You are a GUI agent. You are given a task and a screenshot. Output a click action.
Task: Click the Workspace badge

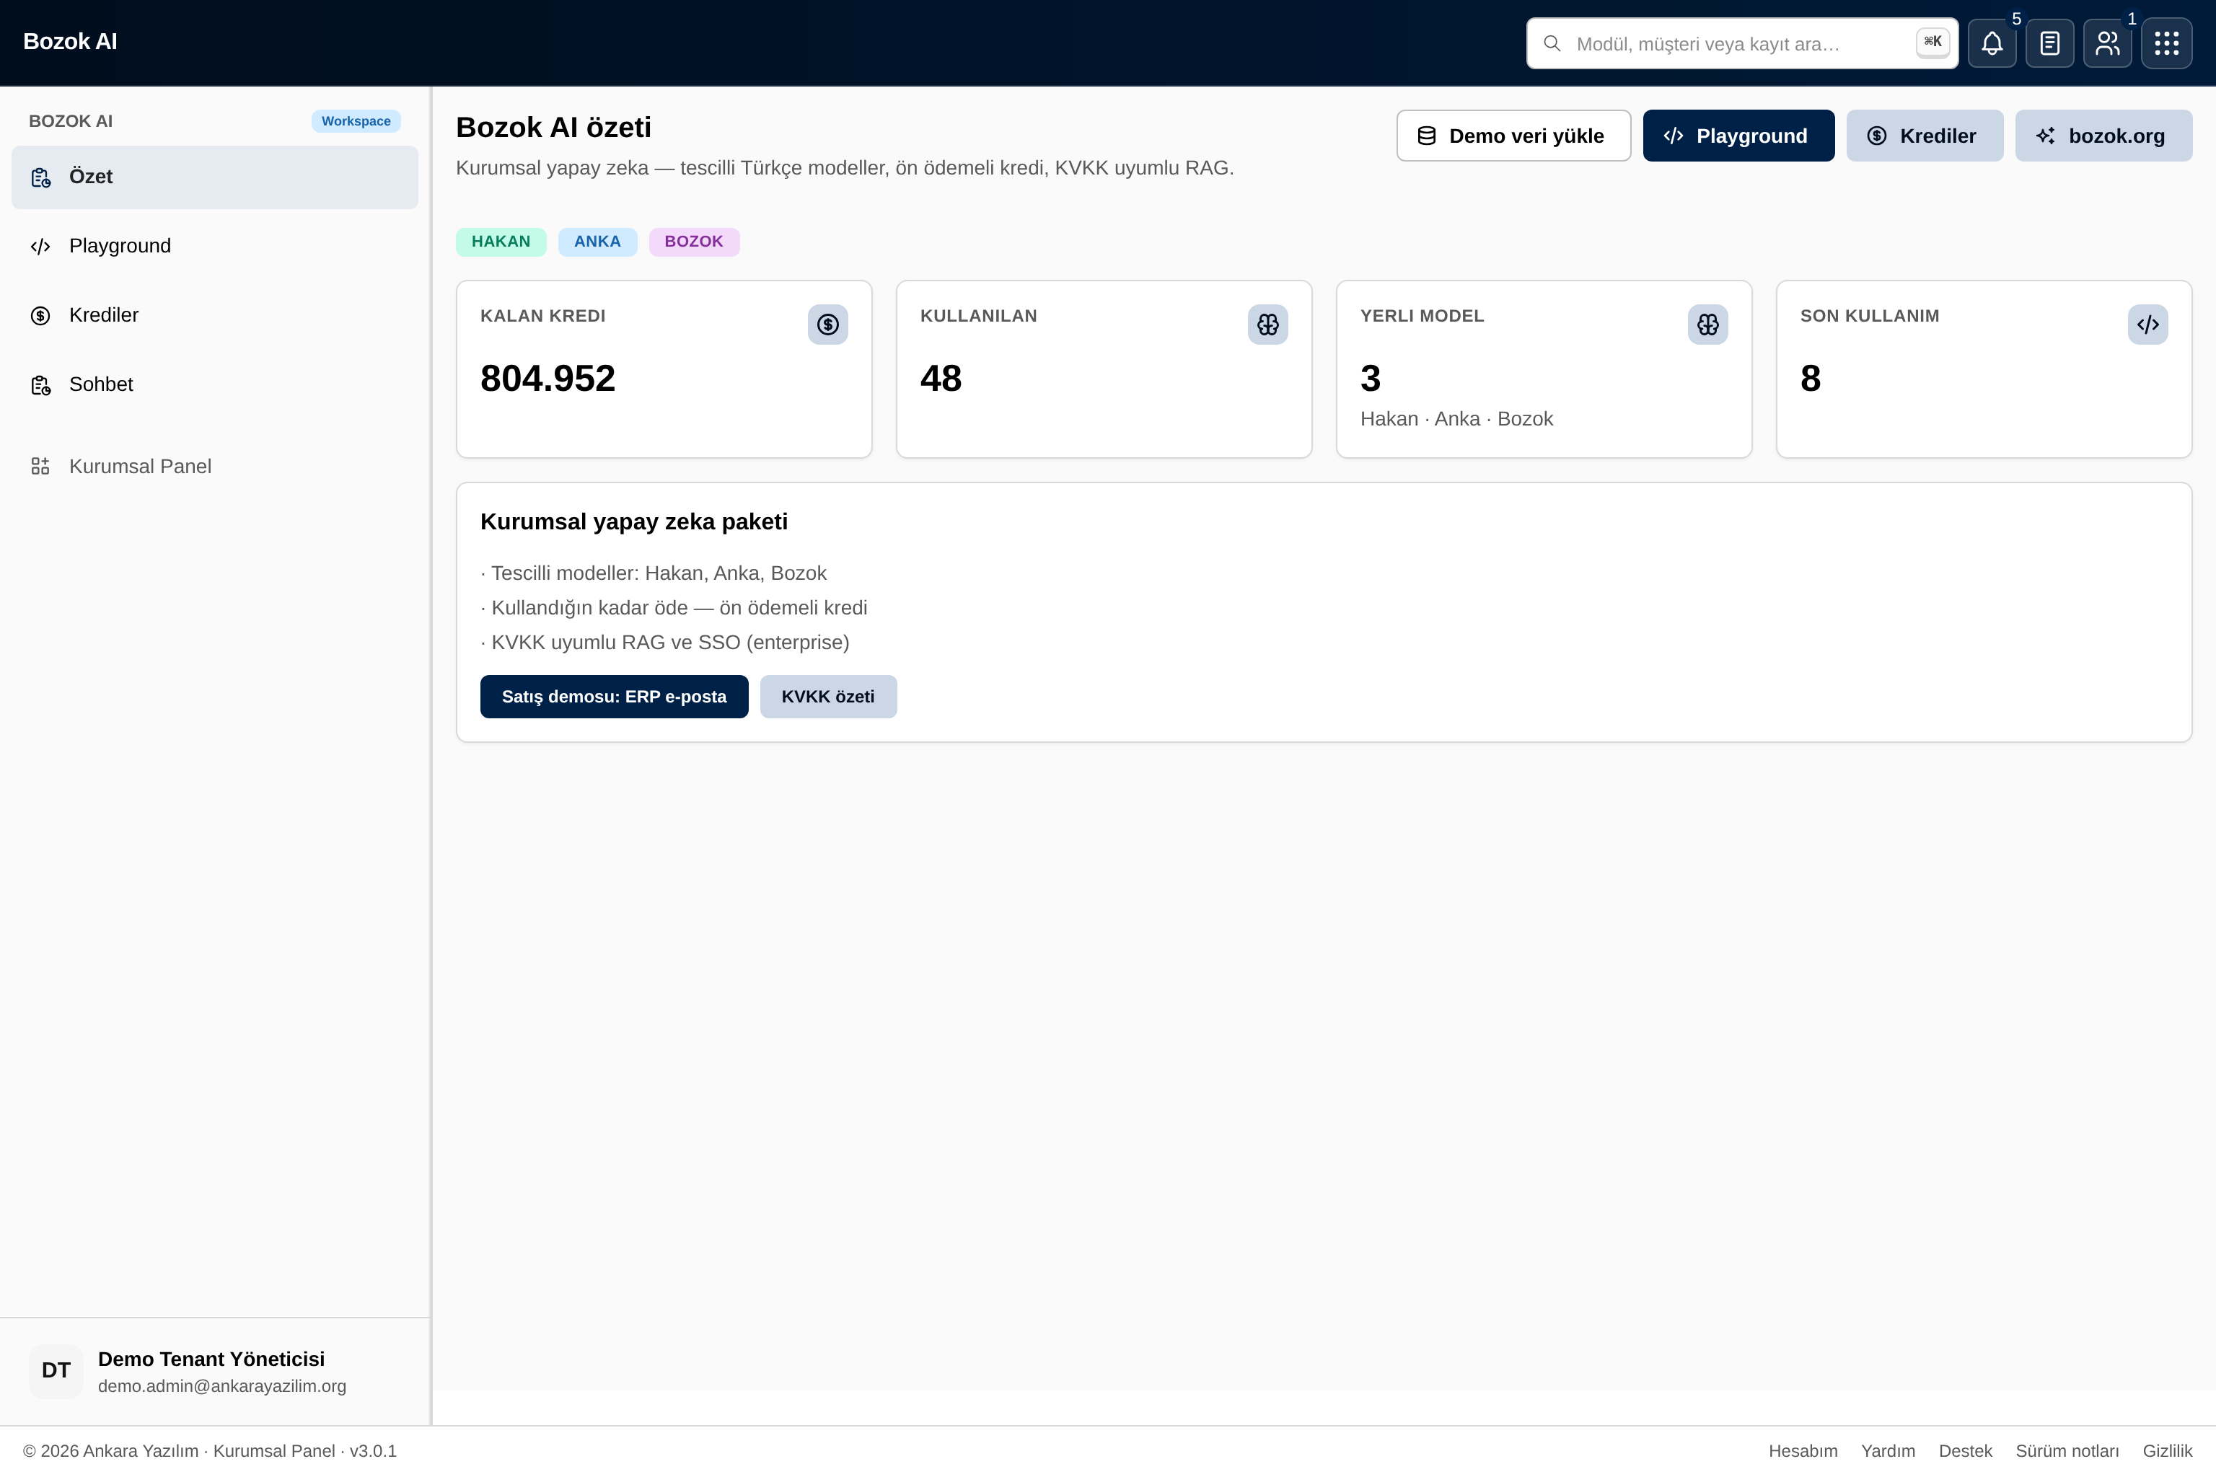[356, 121]
